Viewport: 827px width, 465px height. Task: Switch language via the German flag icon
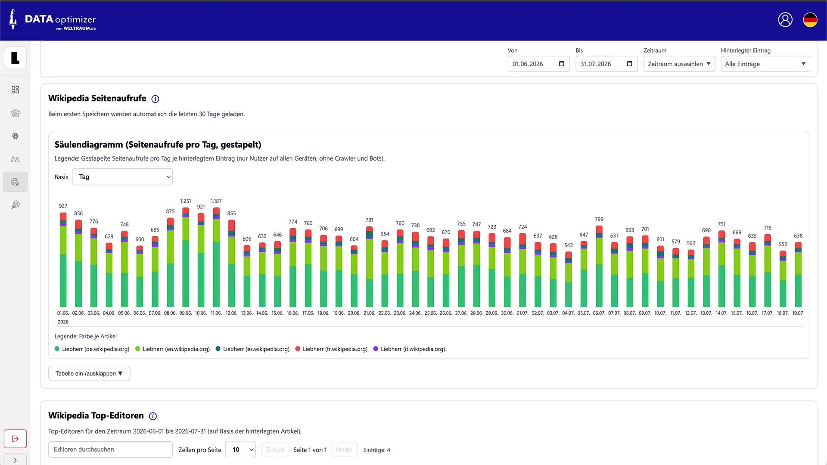[810, 20]
